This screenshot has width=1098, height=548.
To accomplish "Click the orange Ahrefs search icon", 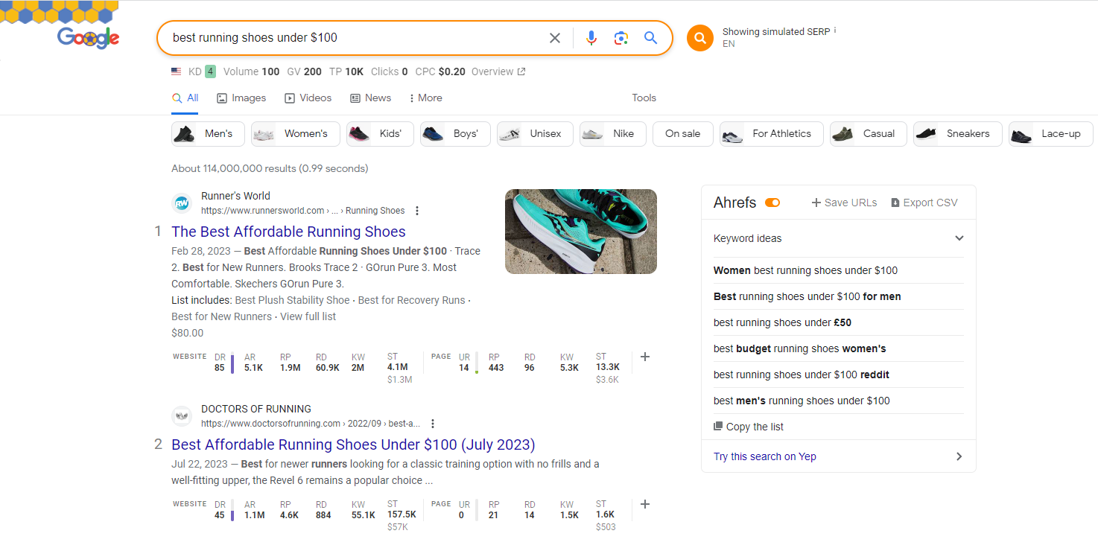I will (700, 38).
